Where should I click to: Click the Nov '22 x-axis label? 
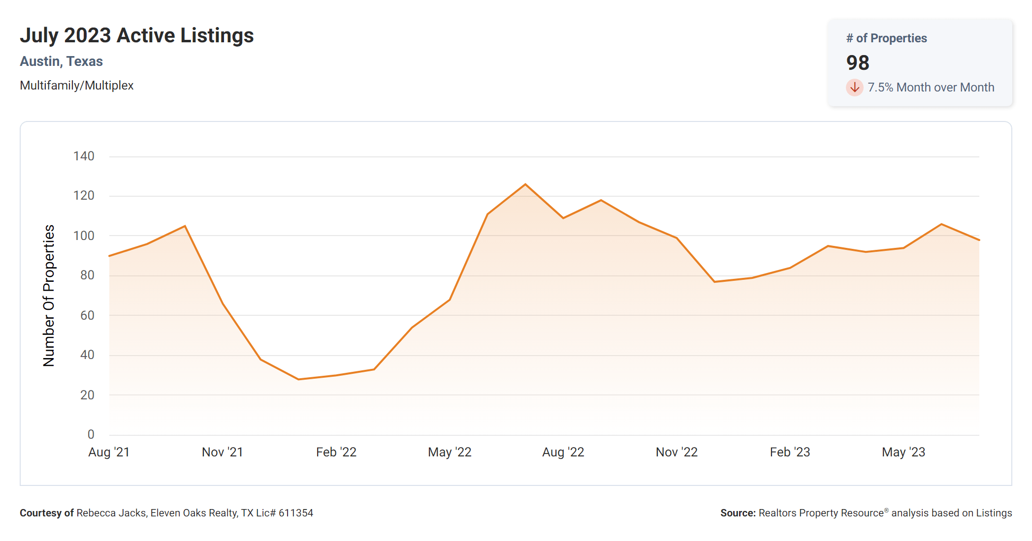pyautogui.click(x=677, y=452)
